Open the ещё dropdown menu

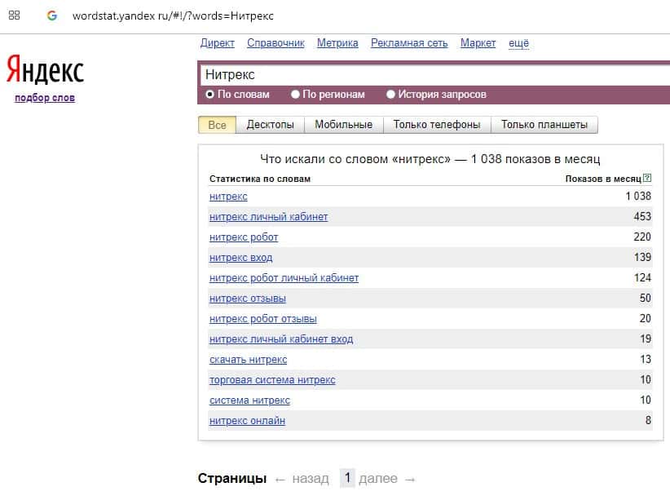pos(518,43)
